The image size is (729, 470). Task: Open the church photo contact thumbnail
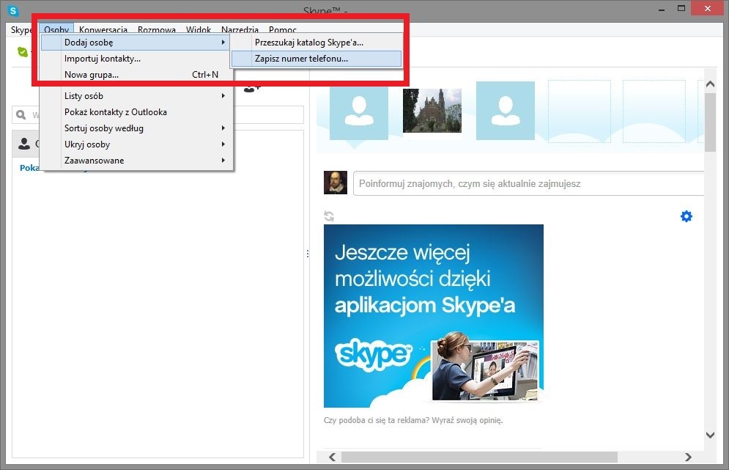(x=432, y=111)
